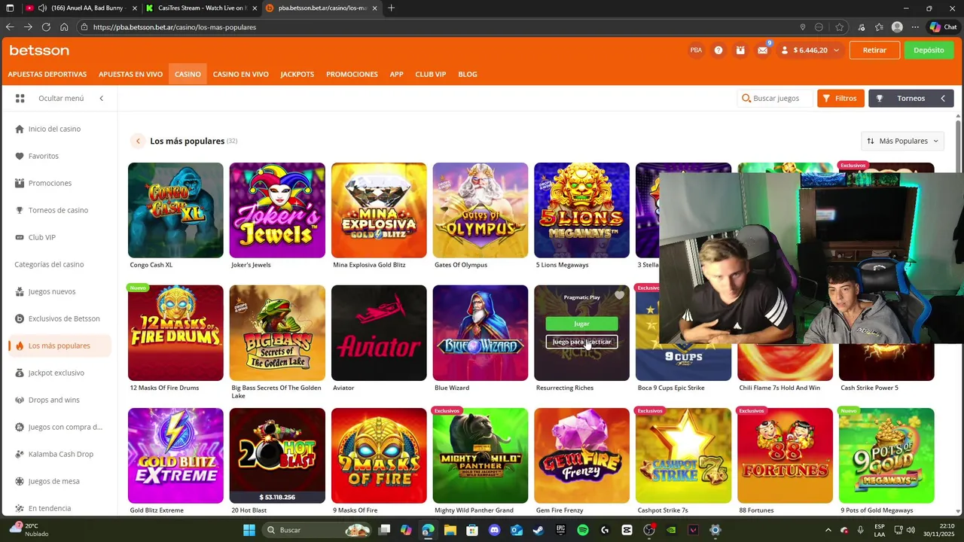Select the Casino tab
The image size is (964, 542).
pyautogui.click(x=188, y=75)
